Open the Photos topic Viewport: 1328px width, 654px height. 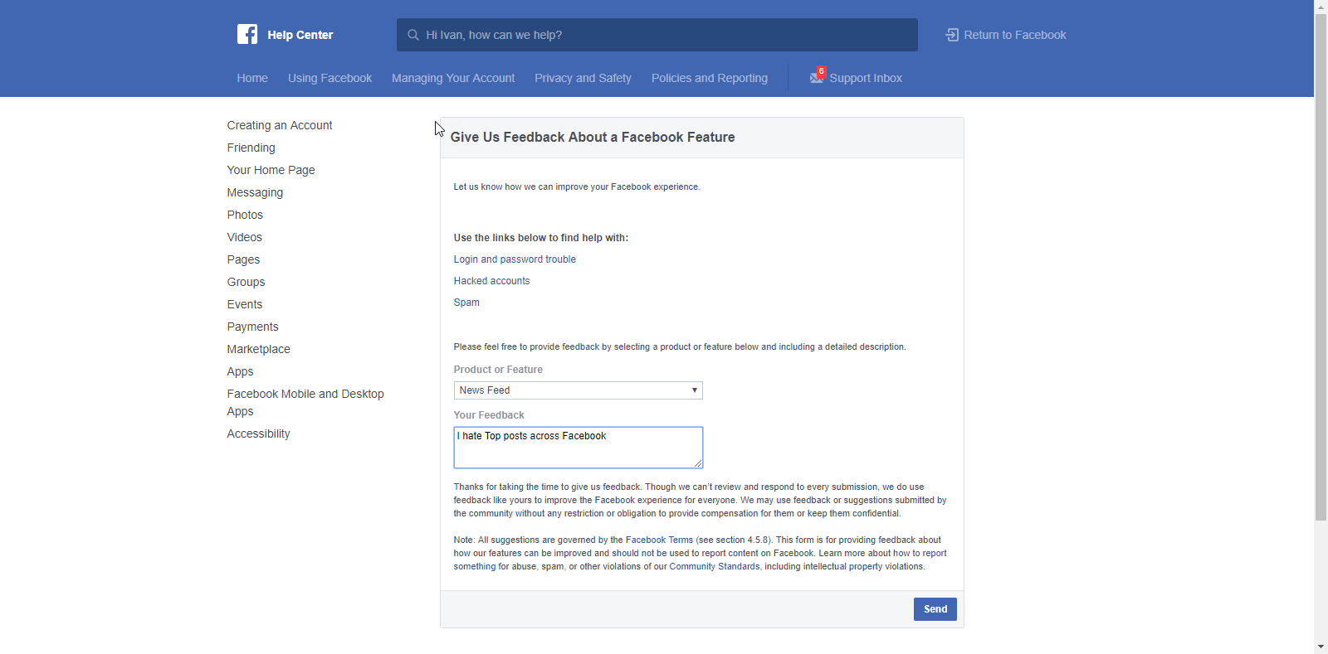coord(245,215)
